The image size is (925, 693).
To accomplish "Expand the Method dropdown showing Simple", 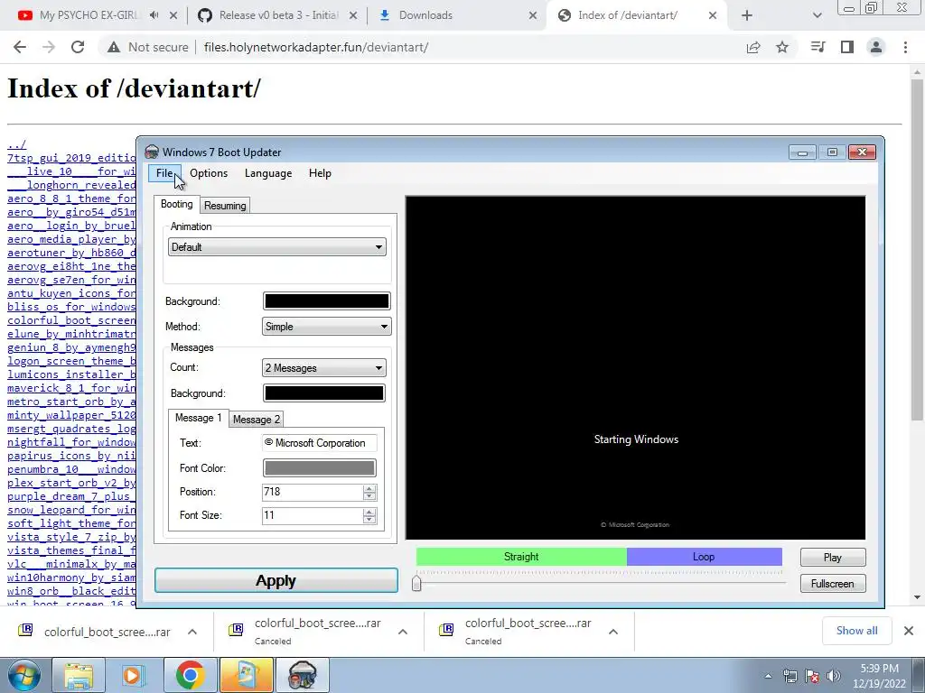I will 326,327.
